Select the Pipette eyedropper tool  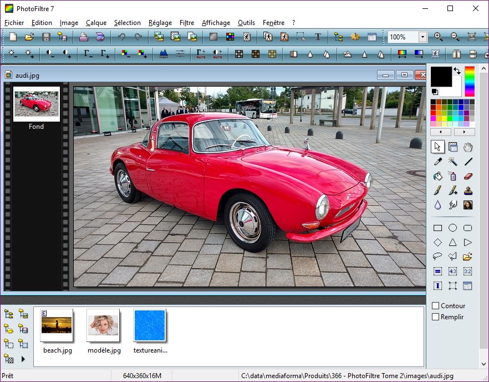click(437, 162)
